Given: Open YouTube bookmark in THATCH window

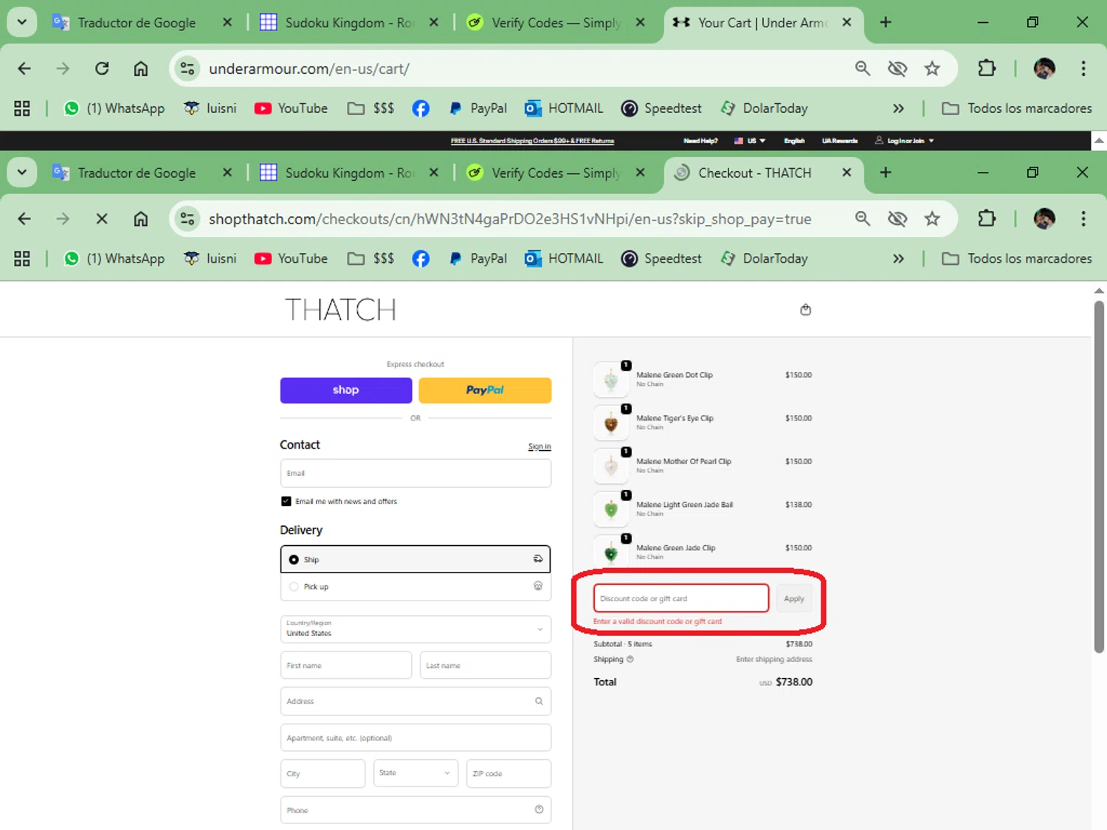Looking at the screenshot, I should click(x=291, y=259).
